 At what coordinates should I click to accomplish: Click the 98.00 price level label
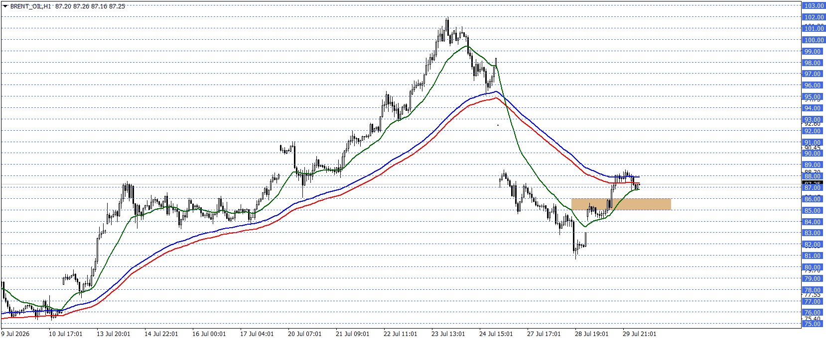tap(814, 63)
